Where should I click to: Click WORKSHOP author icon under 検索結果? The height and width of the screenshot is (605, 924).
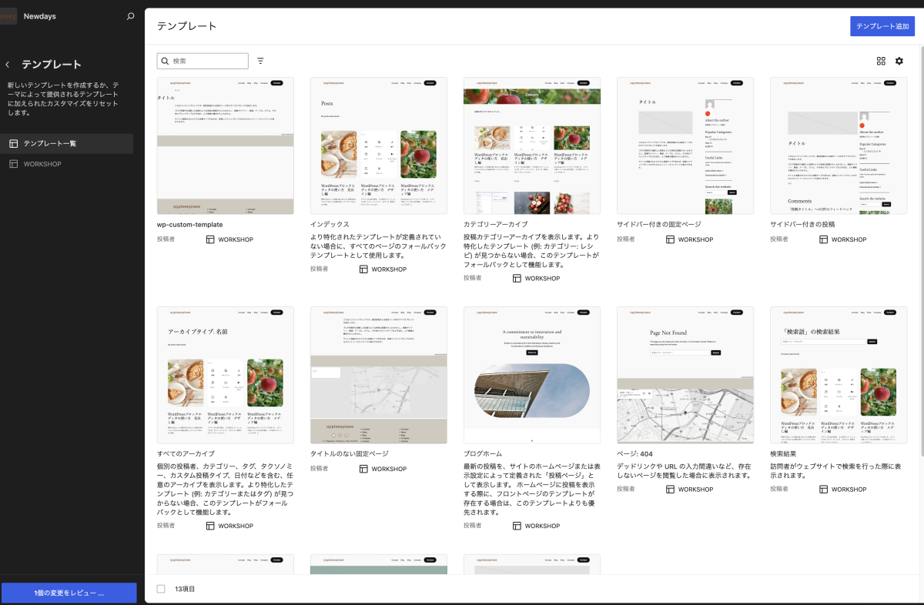(823, 490)
